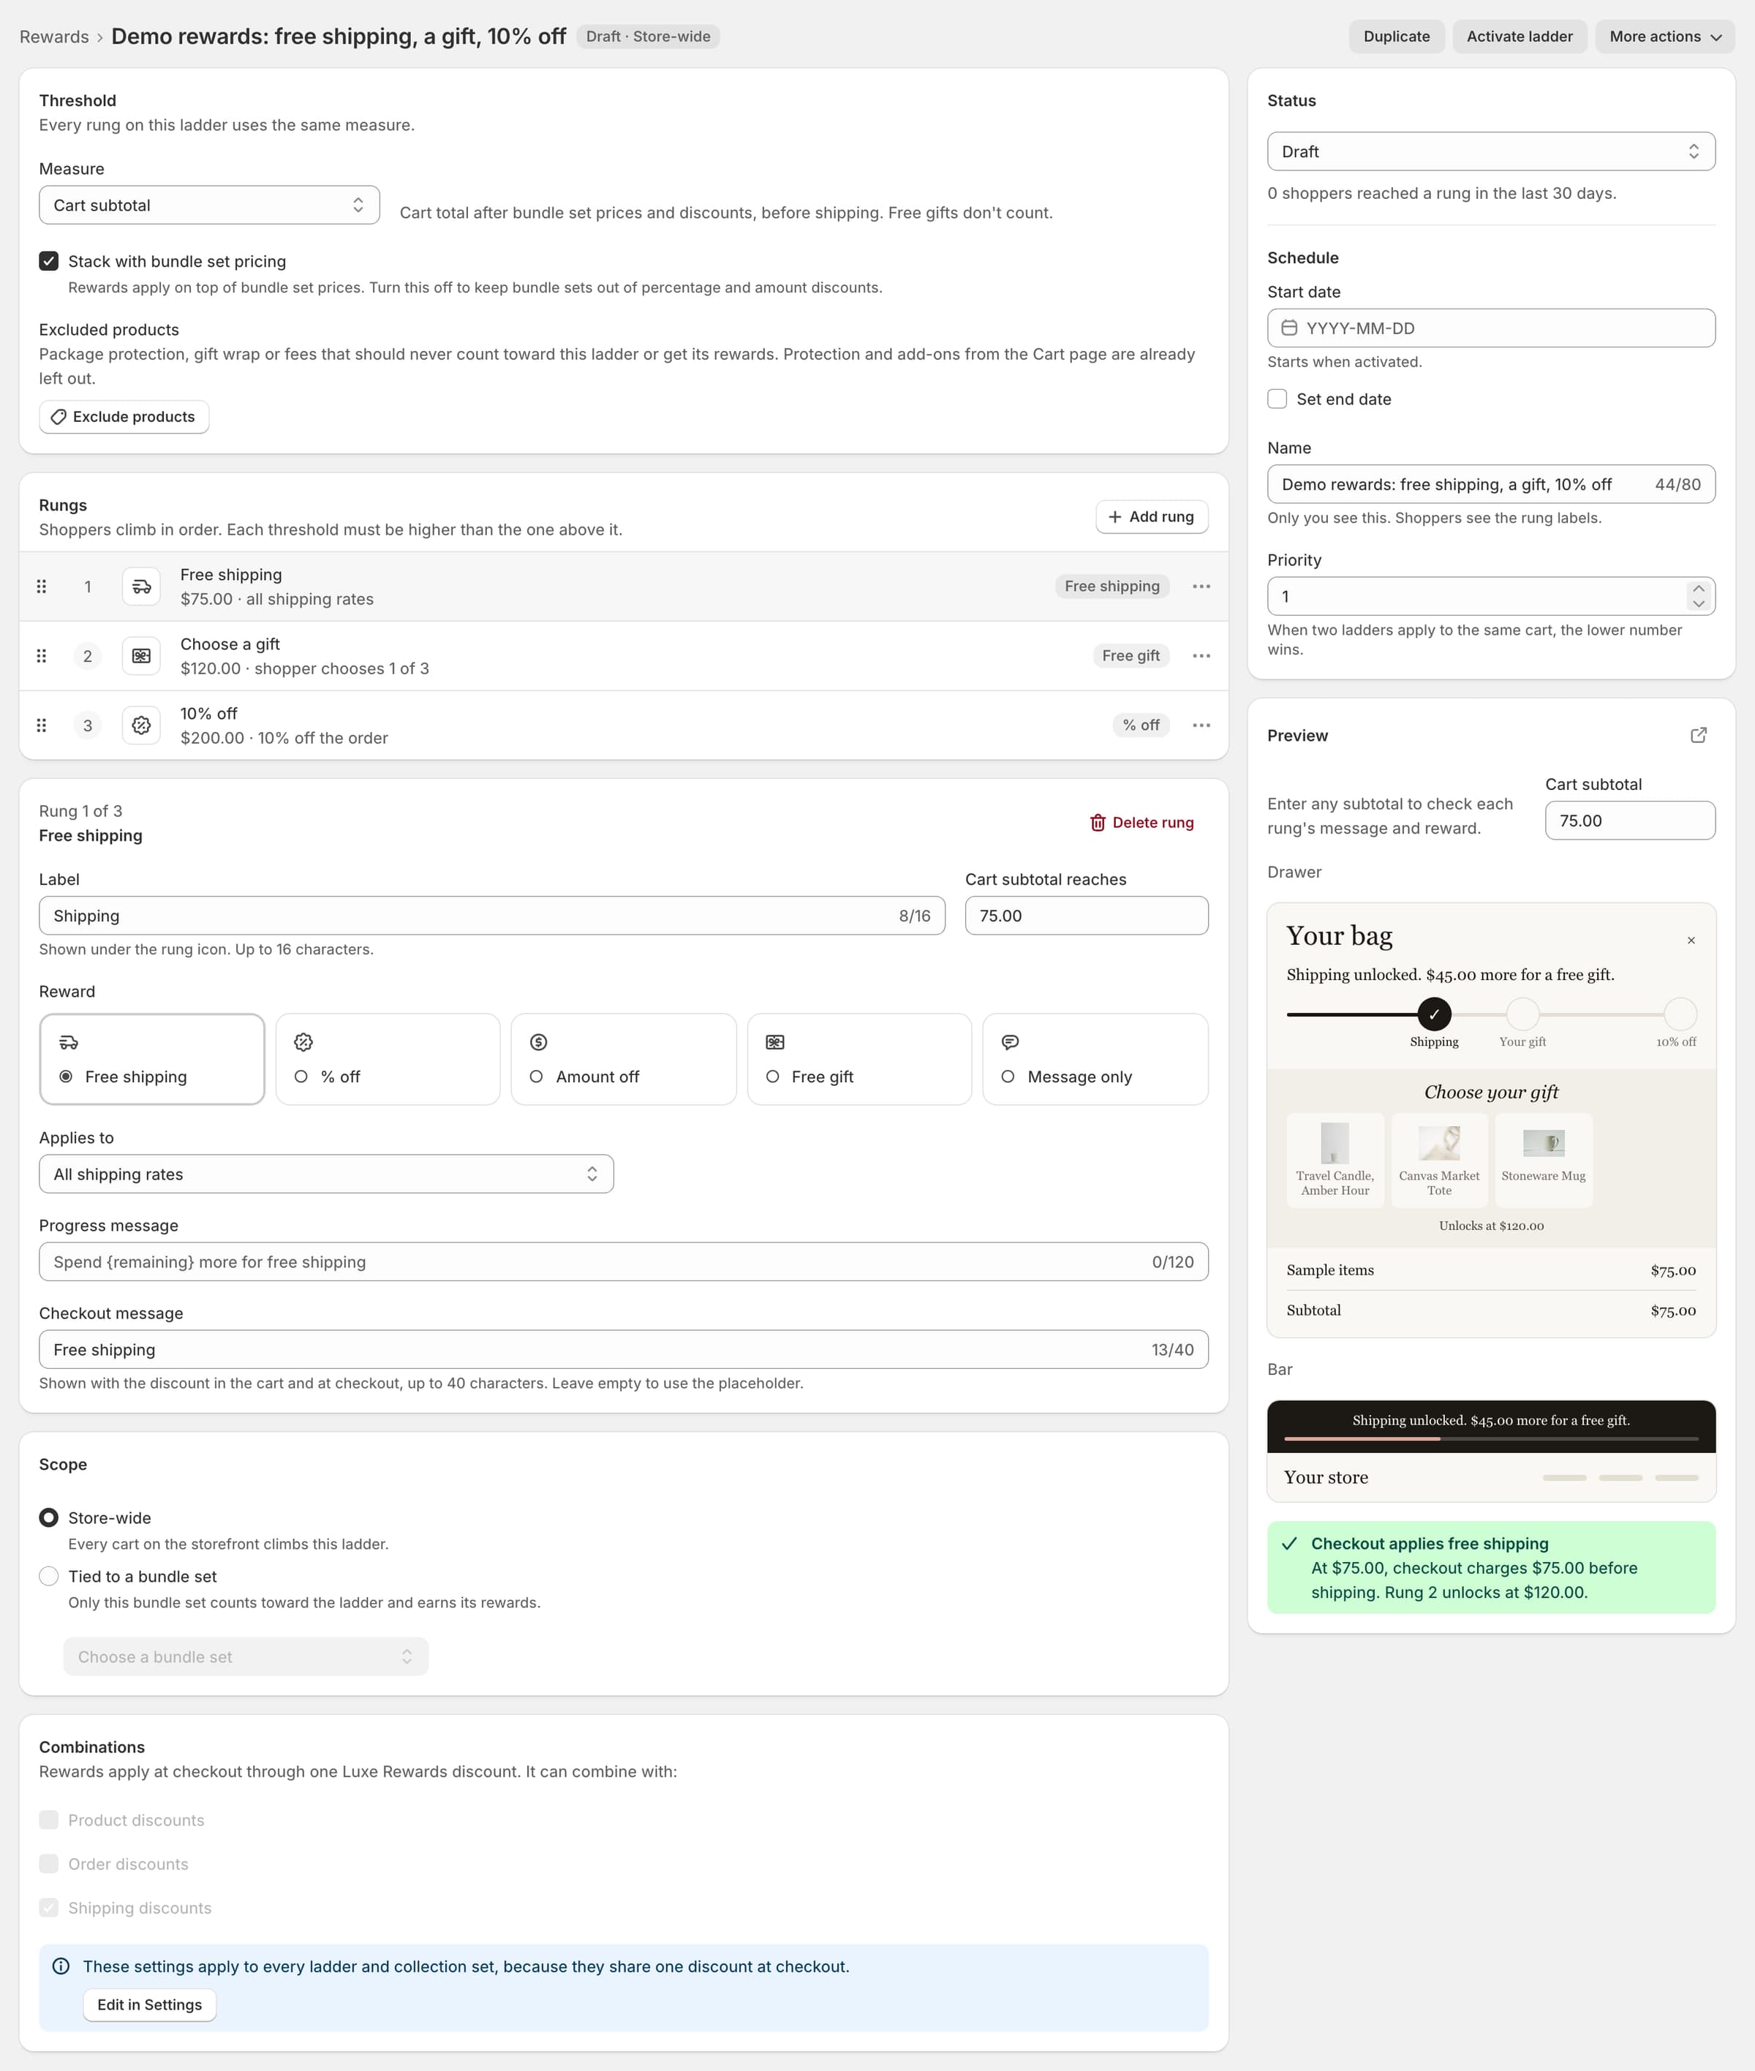Viewport: 1755px width, 2071px height.
Task: Select the Tied to a bundle set option
Action: pos(49,1576)
